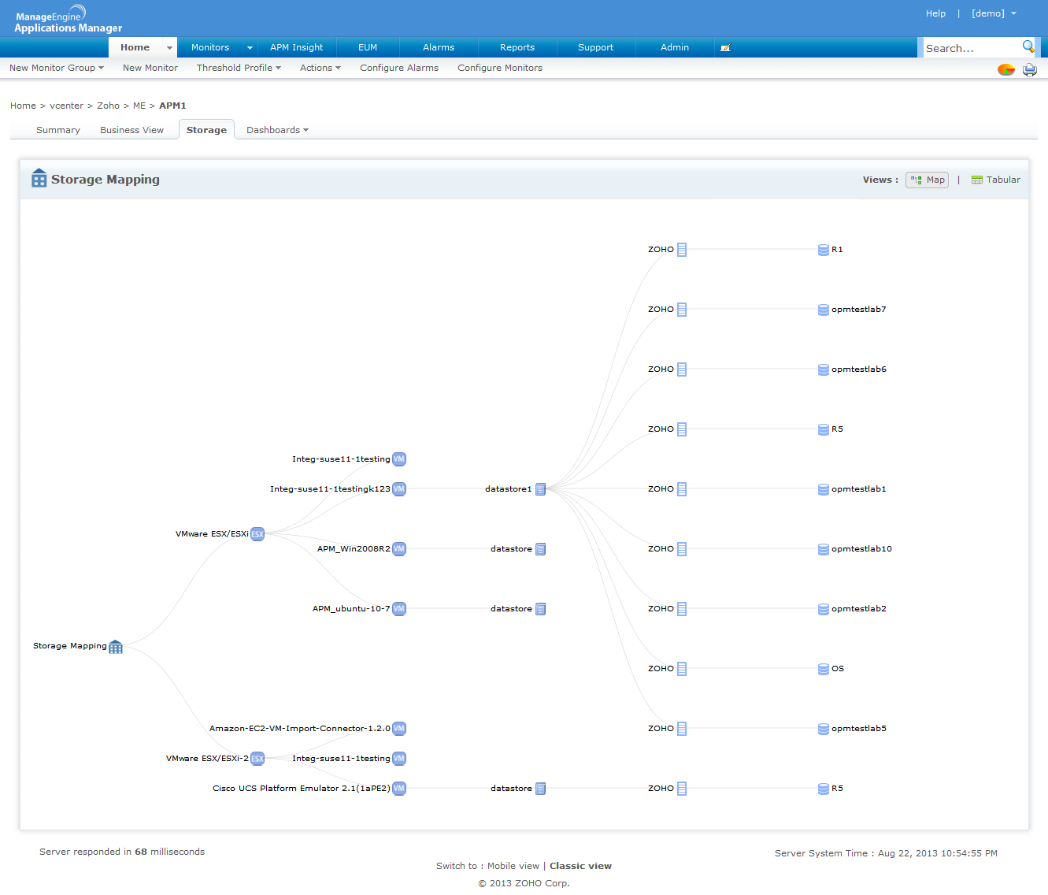This screenshot has width=1048, height=895.
Task: Click the Storage Mapping panel header icon
Action: [x=39, y=178]
